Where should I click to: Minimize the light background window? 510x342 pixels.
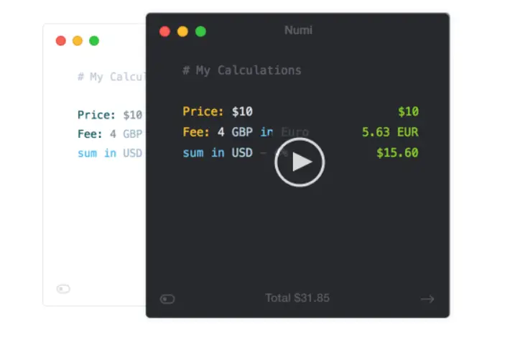click(x=78, y=41)
